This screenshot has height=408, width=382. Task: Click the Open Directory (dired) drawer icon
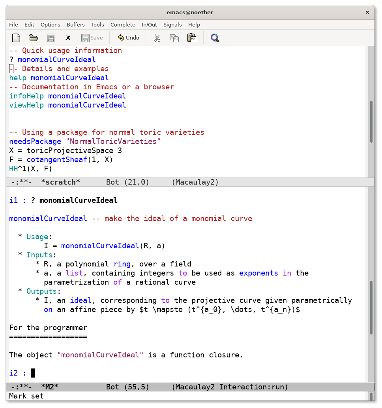(51, 38)
